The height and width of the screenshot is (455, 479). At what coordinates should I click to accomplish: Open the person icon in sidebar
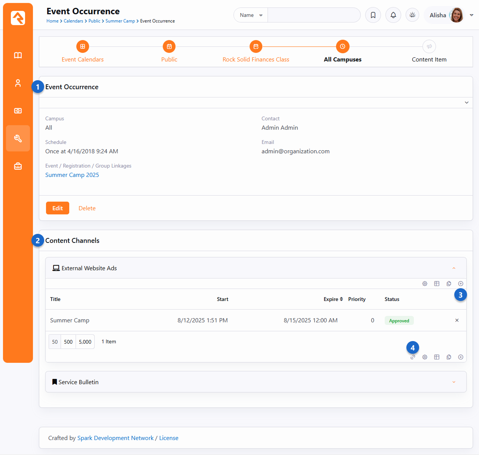click(x=18, y=83)
